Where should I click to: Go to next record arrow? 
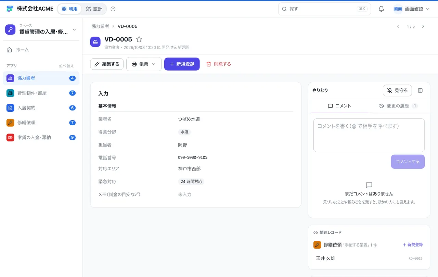[x=423, y=26]
